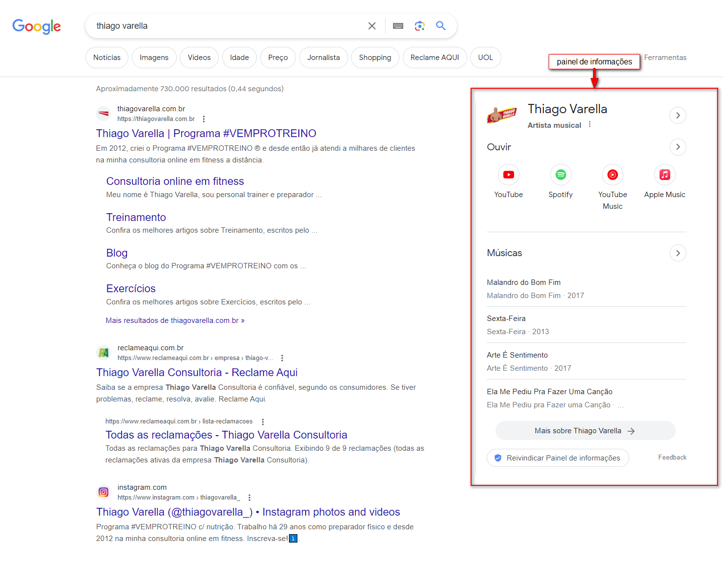723x561 pixels.
Task: Open YouTube listening option
Action: (508, 175)
